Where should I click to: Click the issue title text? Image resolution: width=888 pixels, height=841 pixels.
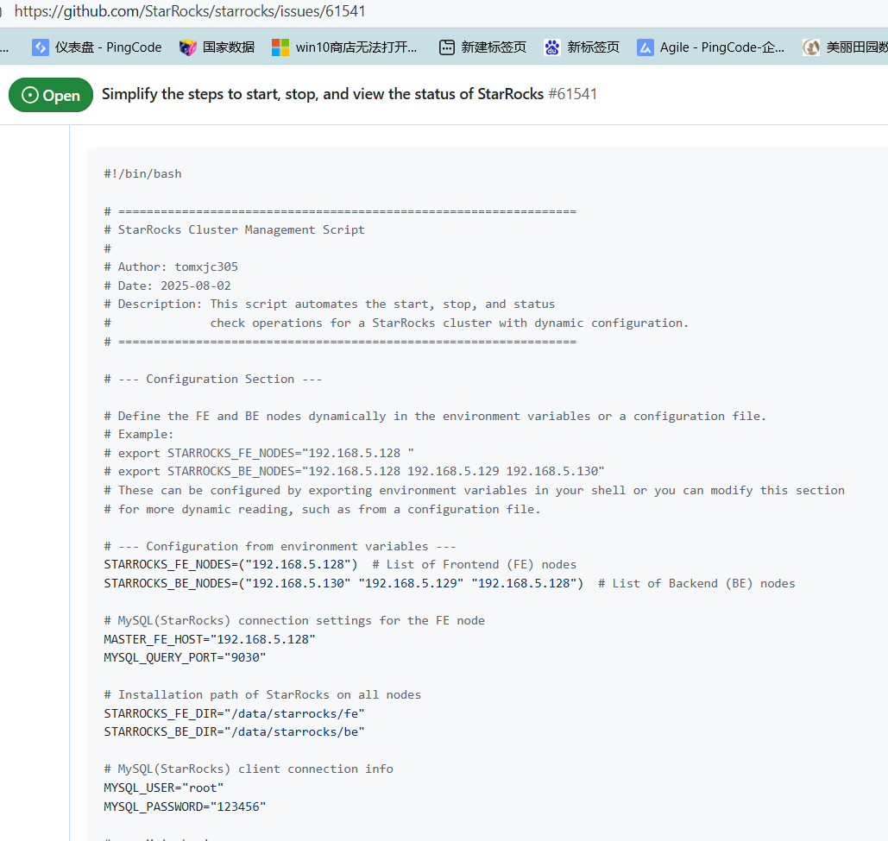(322, 94)
